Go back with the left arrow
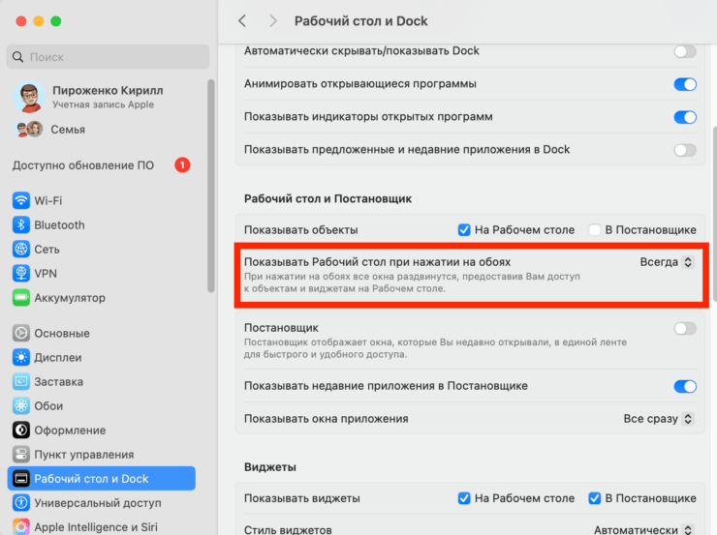This screenshot has height=535, width=717. [x=242, y=20]
